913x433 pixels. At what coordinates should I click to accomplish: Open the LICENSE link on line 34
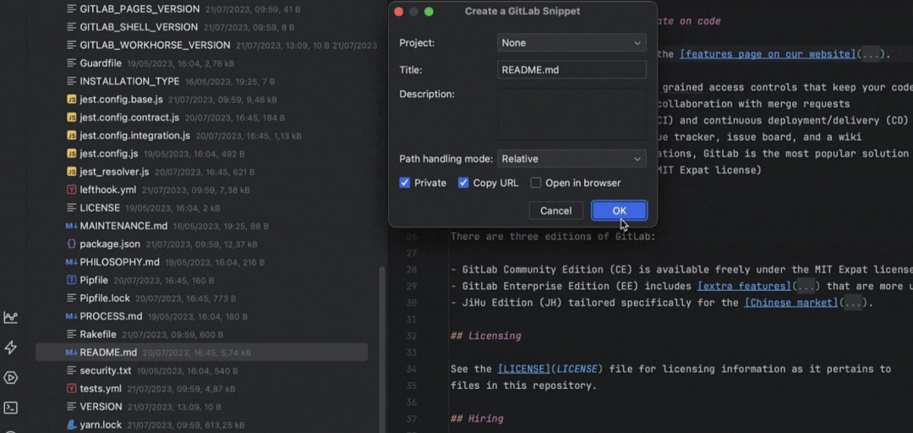pyautogui.click(x=523, y=370)
